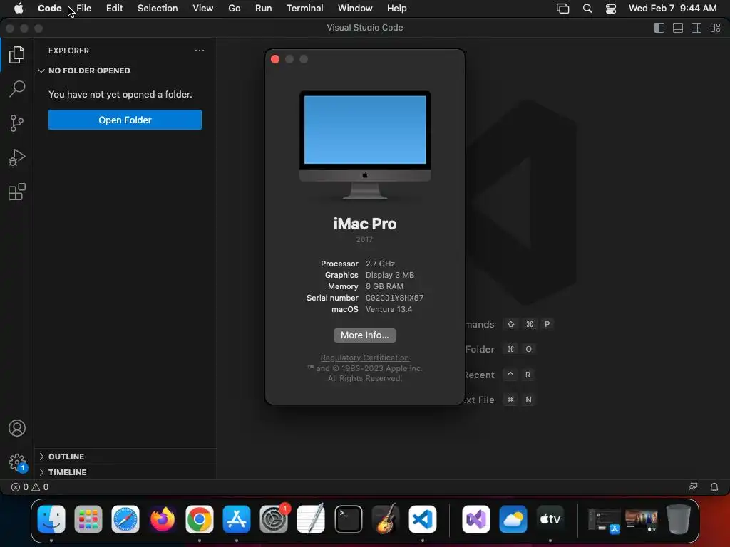730x547 pixels.
Task: Open Apple TV screenshot stack in Dock
Action: pyautogui.click(x=641, y=520)
